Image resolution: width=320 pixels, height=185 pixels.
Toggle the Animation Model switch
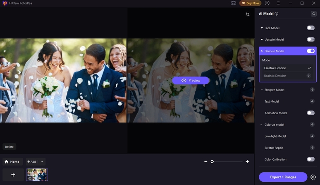point(310,113)
